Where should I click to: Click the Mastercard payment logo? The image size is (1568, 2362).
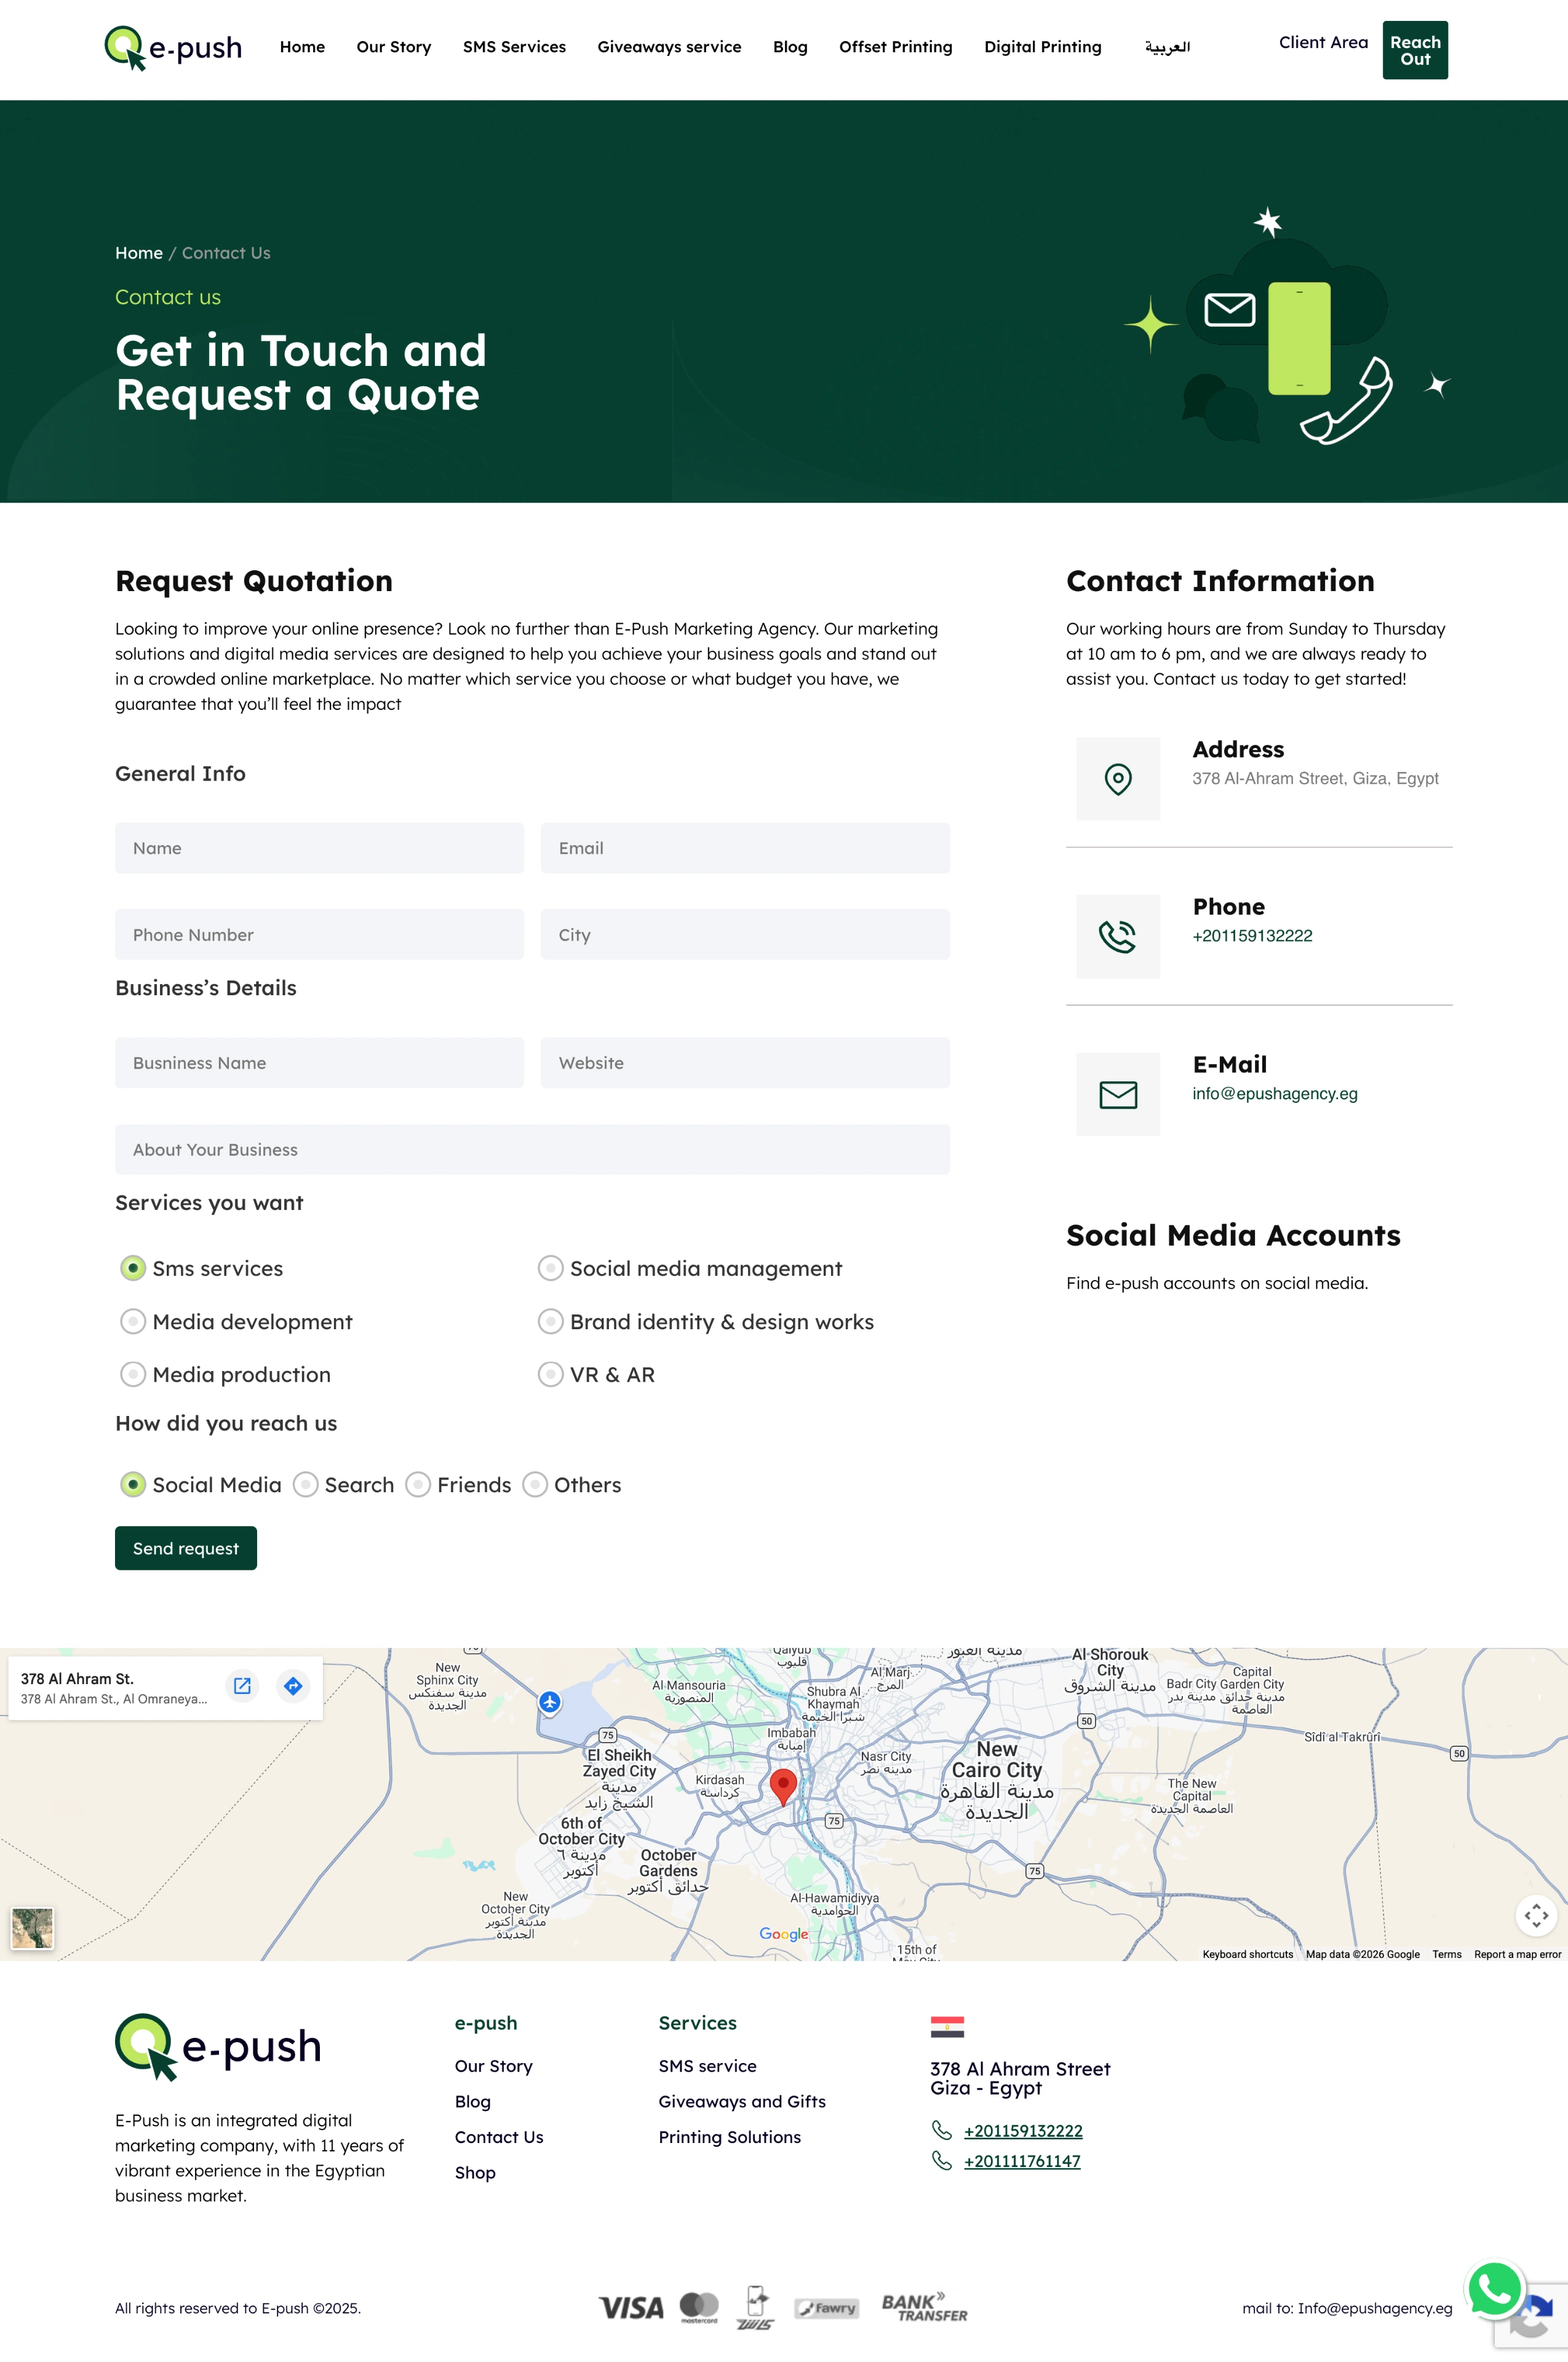tap(699, 2307)
